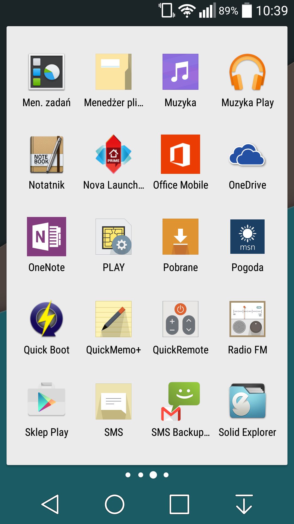Open the SMS messaging app
Screen dimensions: 294x524
coord(114,401)
